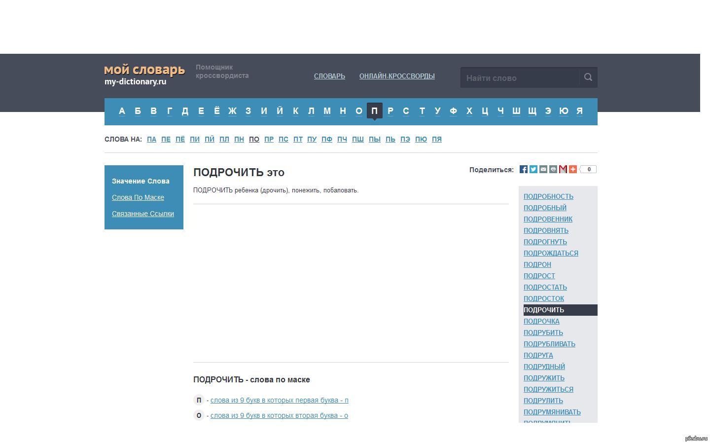
Task: Open the word ПОДРУЖИТЬ
Action: tap(544, 378)
